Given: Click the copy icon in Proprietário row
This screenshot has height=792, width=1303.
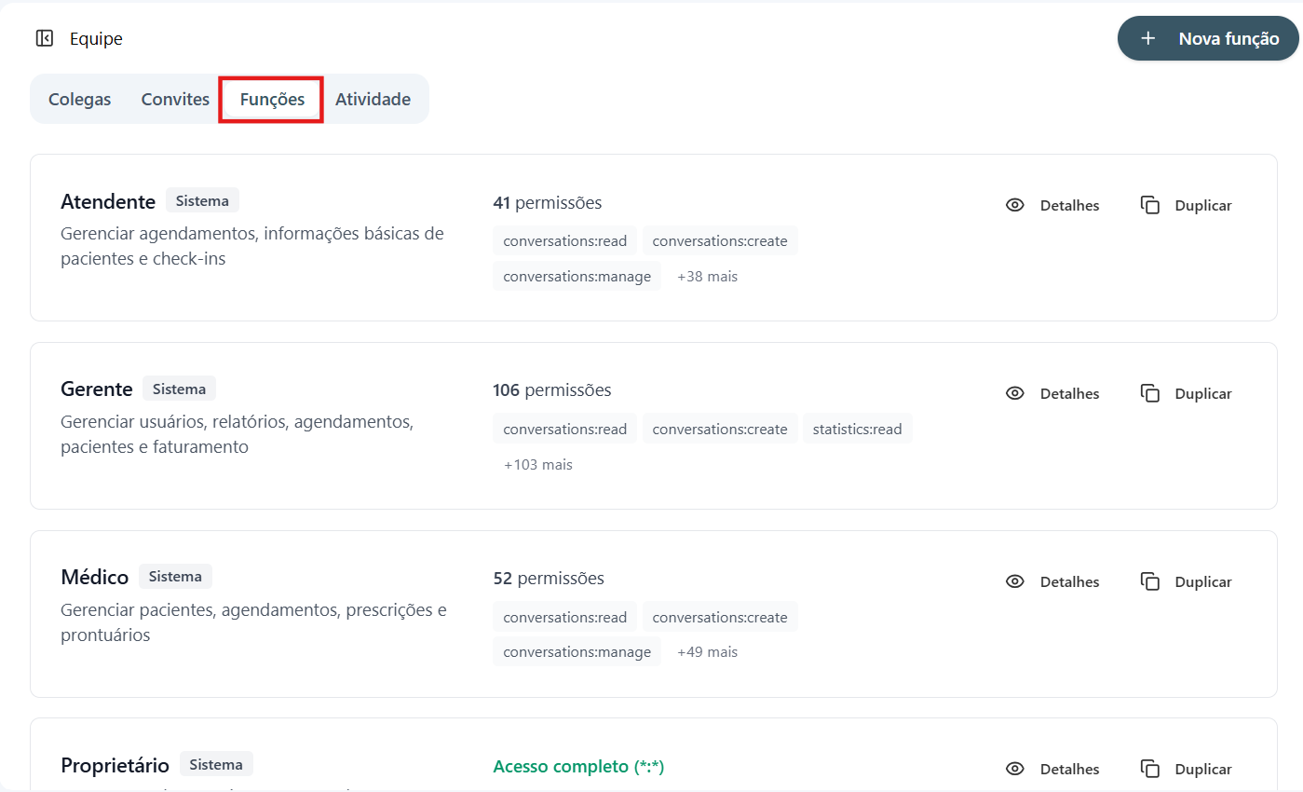Looking at the screenshot, I should 1150,769.
